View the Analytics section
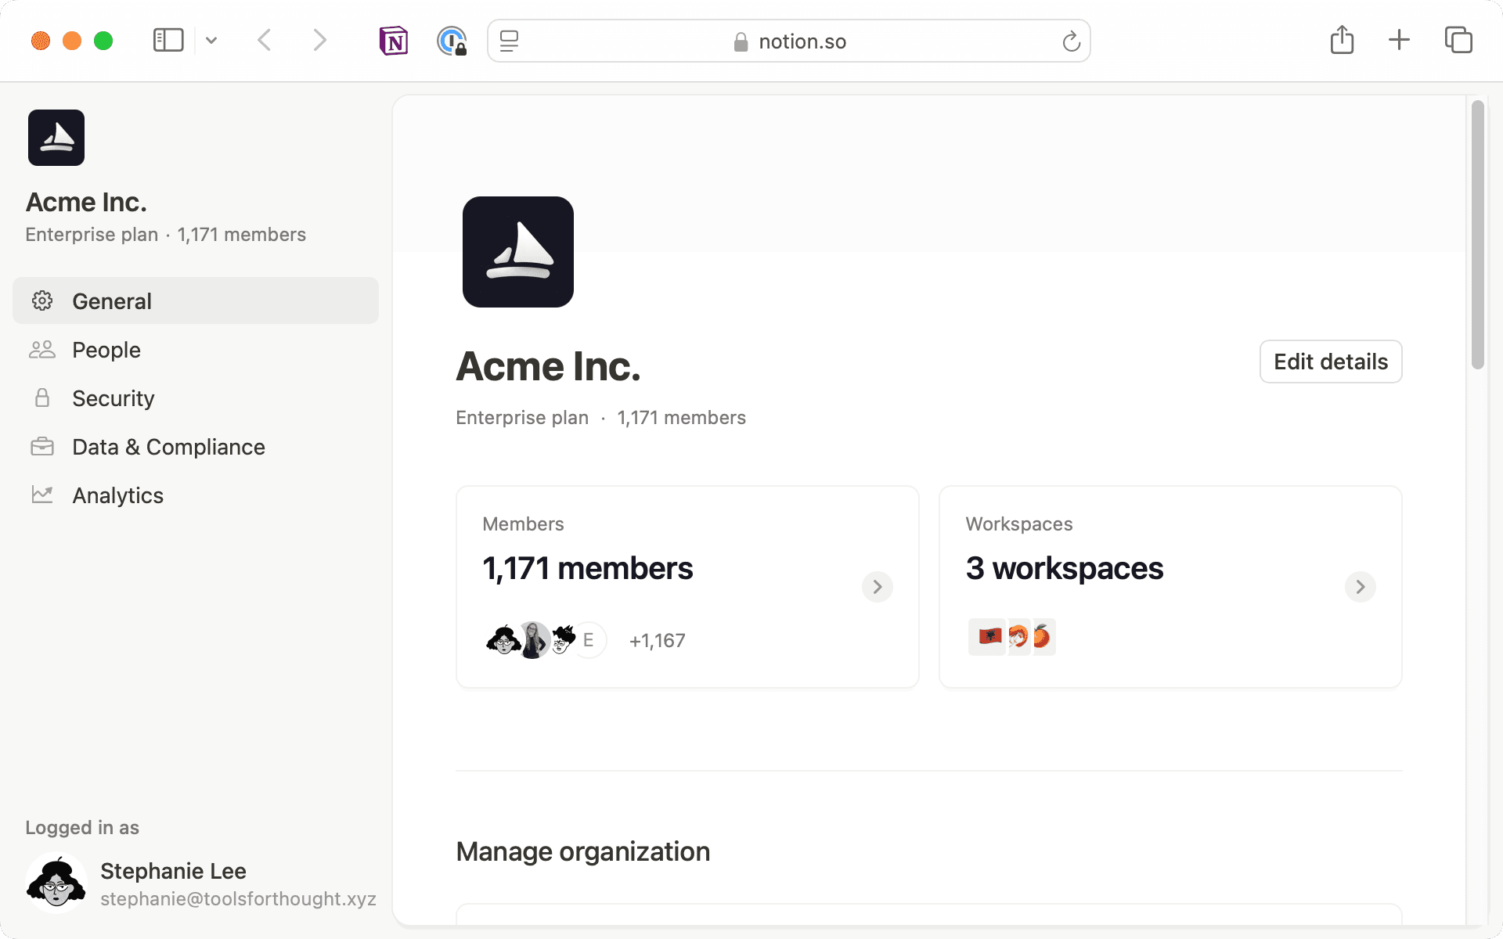This screenshot has width=1503, height=939. (117, 495)
